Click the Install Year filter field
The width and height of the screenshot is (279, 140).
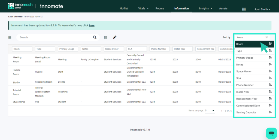pos(183,49)
